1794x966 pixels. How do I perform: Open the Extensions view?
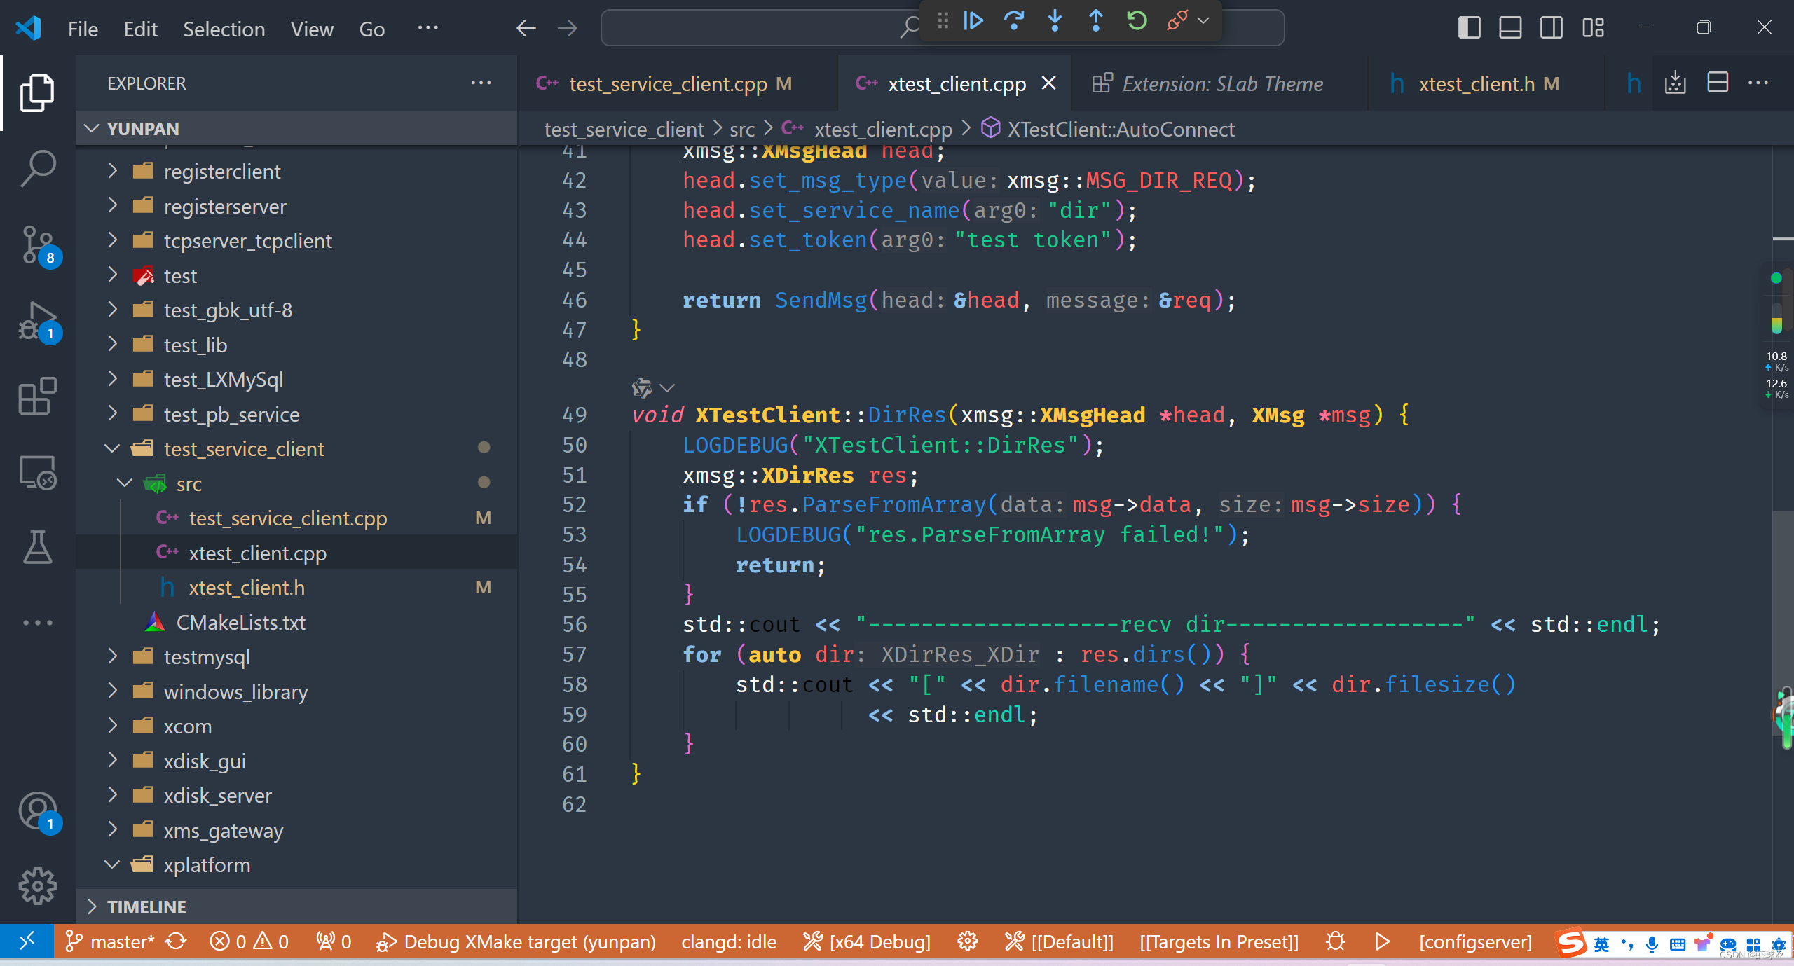click(37, 396)
